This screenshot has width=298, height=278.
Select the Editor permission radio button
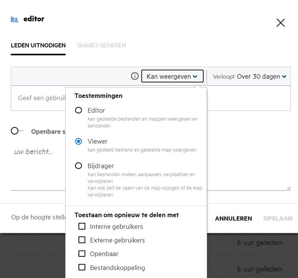(x=78, y=110)
